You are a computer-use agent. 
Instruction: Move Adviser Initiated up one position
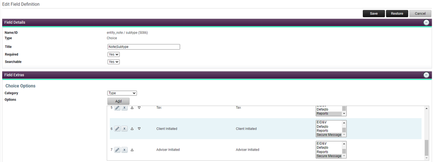[132, 150]
